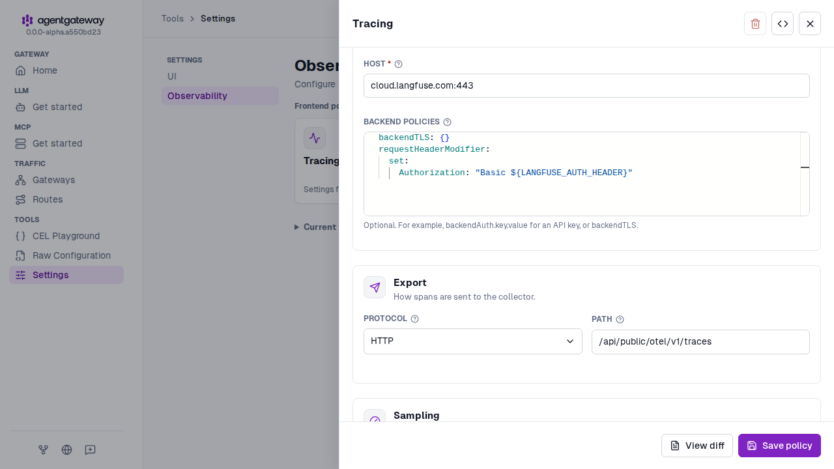Select Settings in the sidebar
The width and height of the screenshot is (834, 469).
[x=66, y=275]
